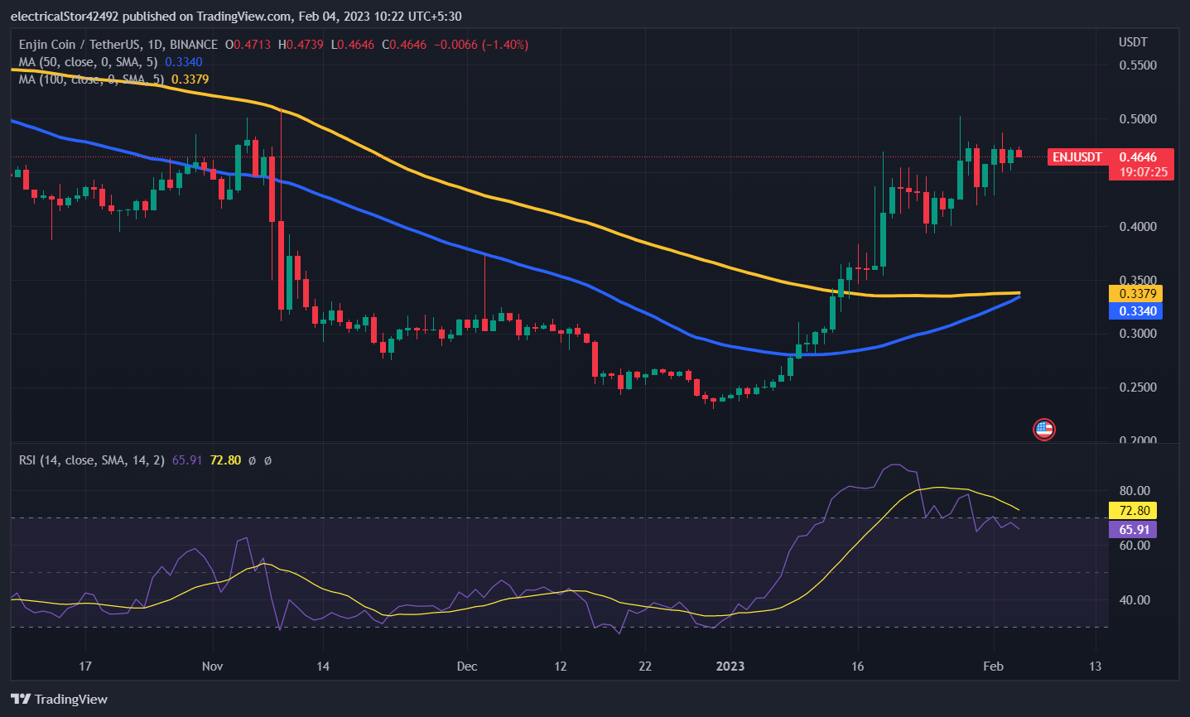Select the MA (50, close, 0, SMA, 5) legend

click(88, 62)
